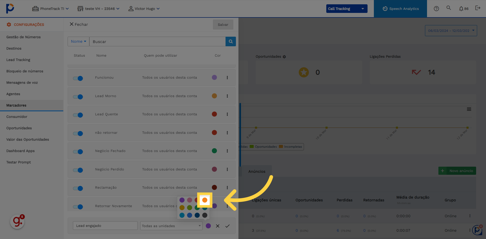Click the logout icon in top bar
Viewport: 486px width, 239px height.
(478, 8)
